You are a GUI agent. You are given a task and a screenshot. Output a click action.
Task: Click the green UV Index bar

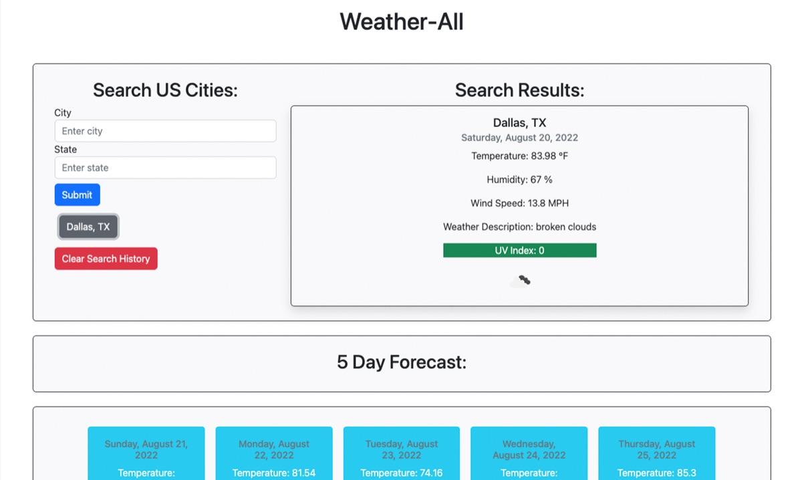(520, 251)
